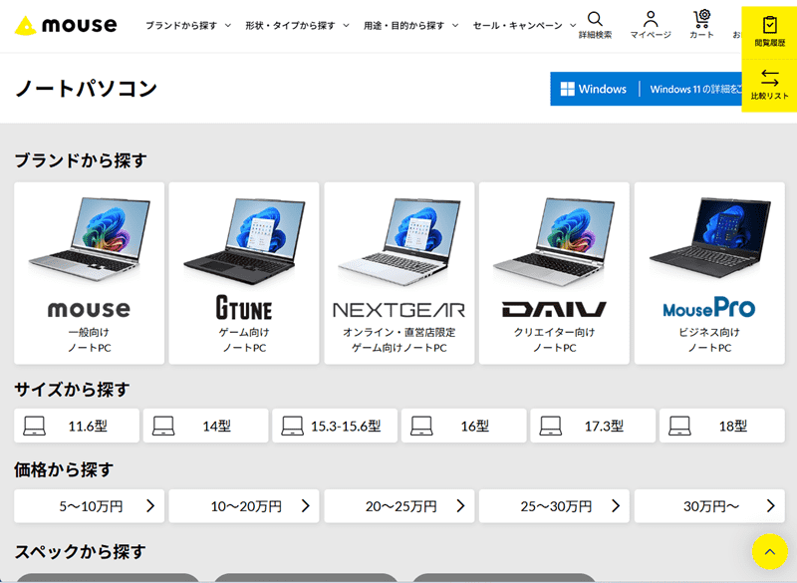Image resolution: width=797 pixels, height=583 pixels.
Task: Open NEXTGEAR gaming notebook card
Action: pyautogui.click(x=399, y=273)
